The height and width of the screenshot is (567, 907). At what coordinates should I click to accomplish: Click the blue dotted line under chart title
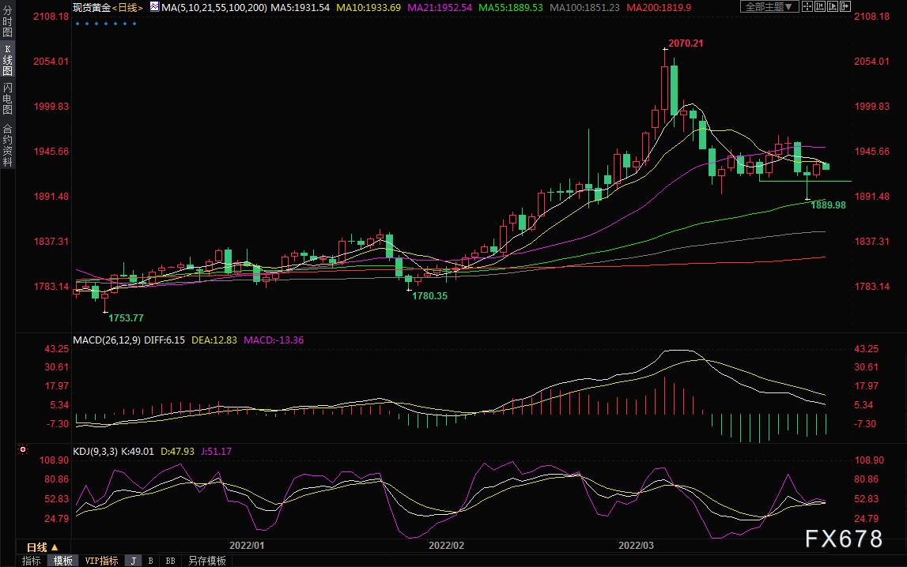coord(106,24)
